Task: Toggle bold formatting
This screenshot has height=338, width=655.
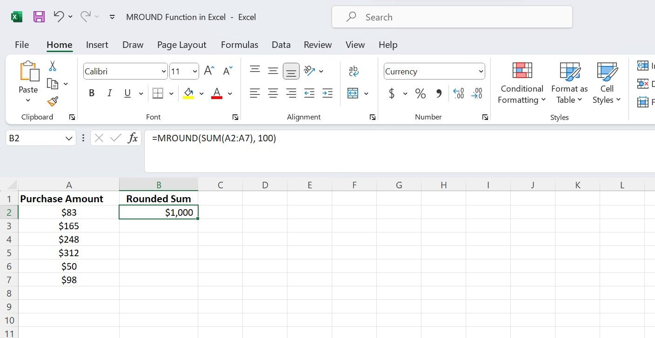Action: coord(91,93)
